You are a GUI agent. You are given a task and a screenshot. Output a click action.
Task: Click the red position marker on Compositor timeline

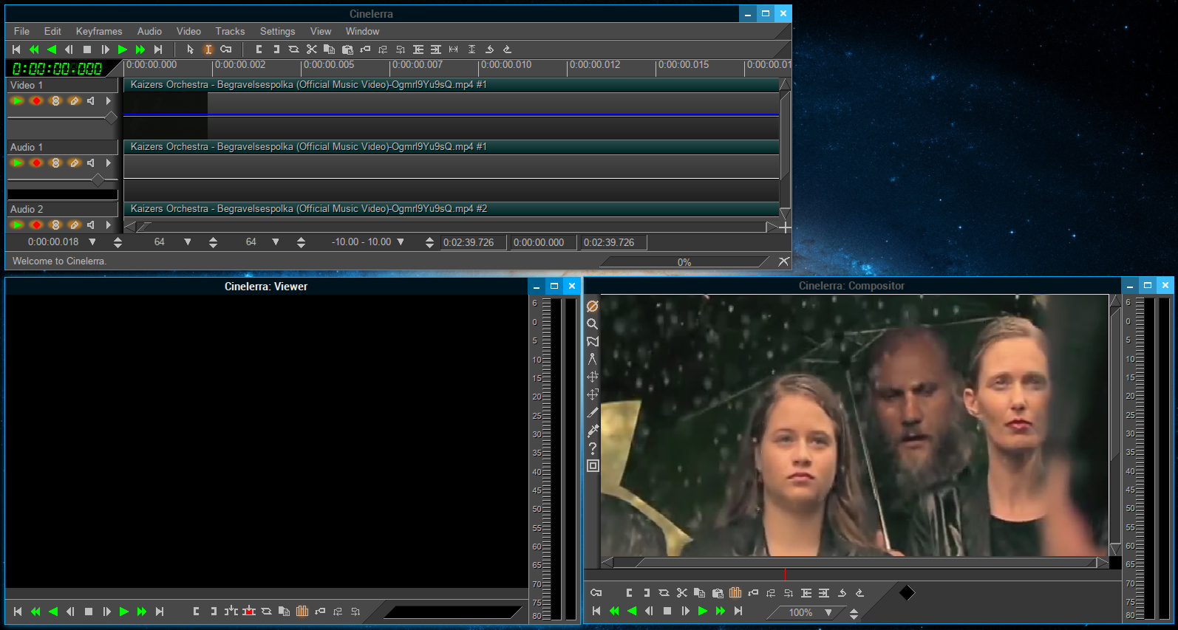pos(785,574)
